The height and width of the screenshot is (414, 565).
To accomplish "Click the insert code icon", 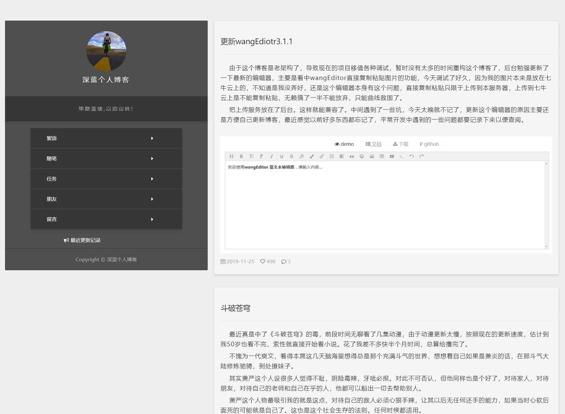I will [x=402, y=156].
